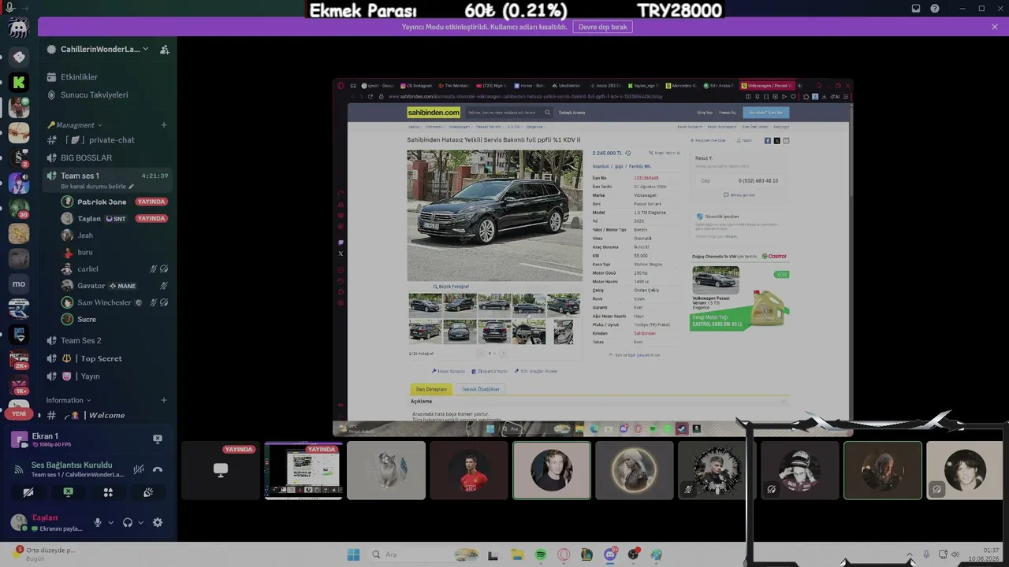1009x567 pixels.
Task: Set channel status "Bir kanal durumu belirle"
Action: coord(97,187)
